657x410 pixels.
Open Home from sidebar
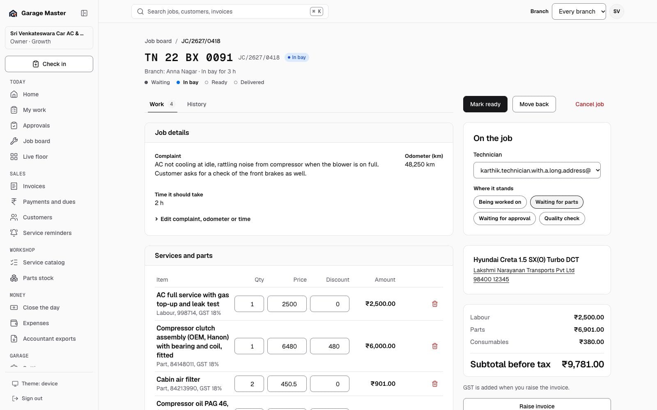coord(49,94)
